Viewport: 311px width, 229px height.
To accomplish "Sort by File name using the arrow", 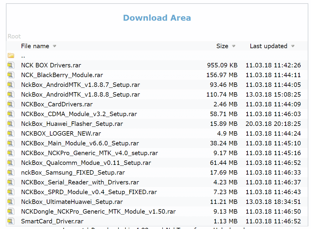I will pos(54,46).
